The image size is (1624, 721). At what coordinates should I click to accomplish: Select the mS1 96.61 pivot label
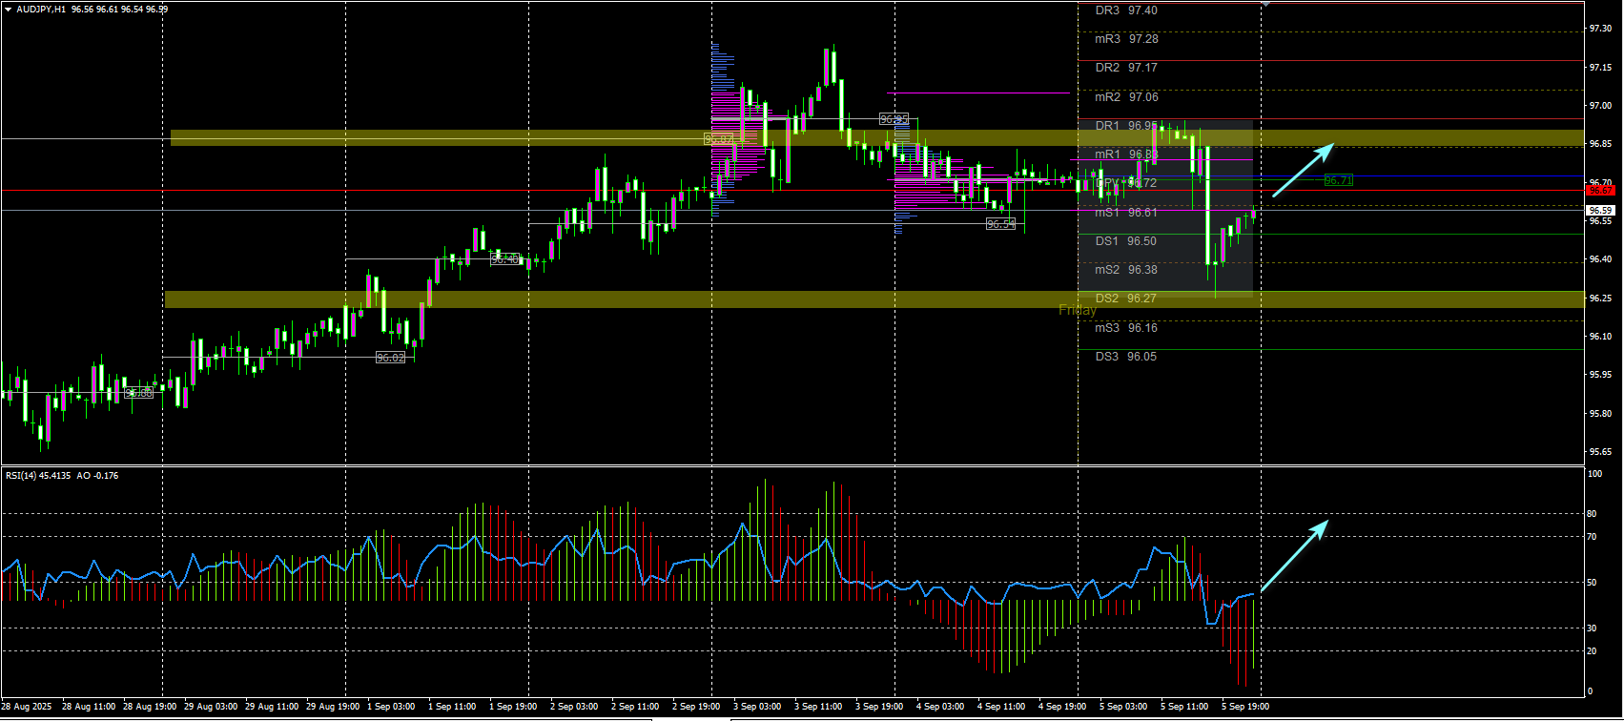[1126, 213]
